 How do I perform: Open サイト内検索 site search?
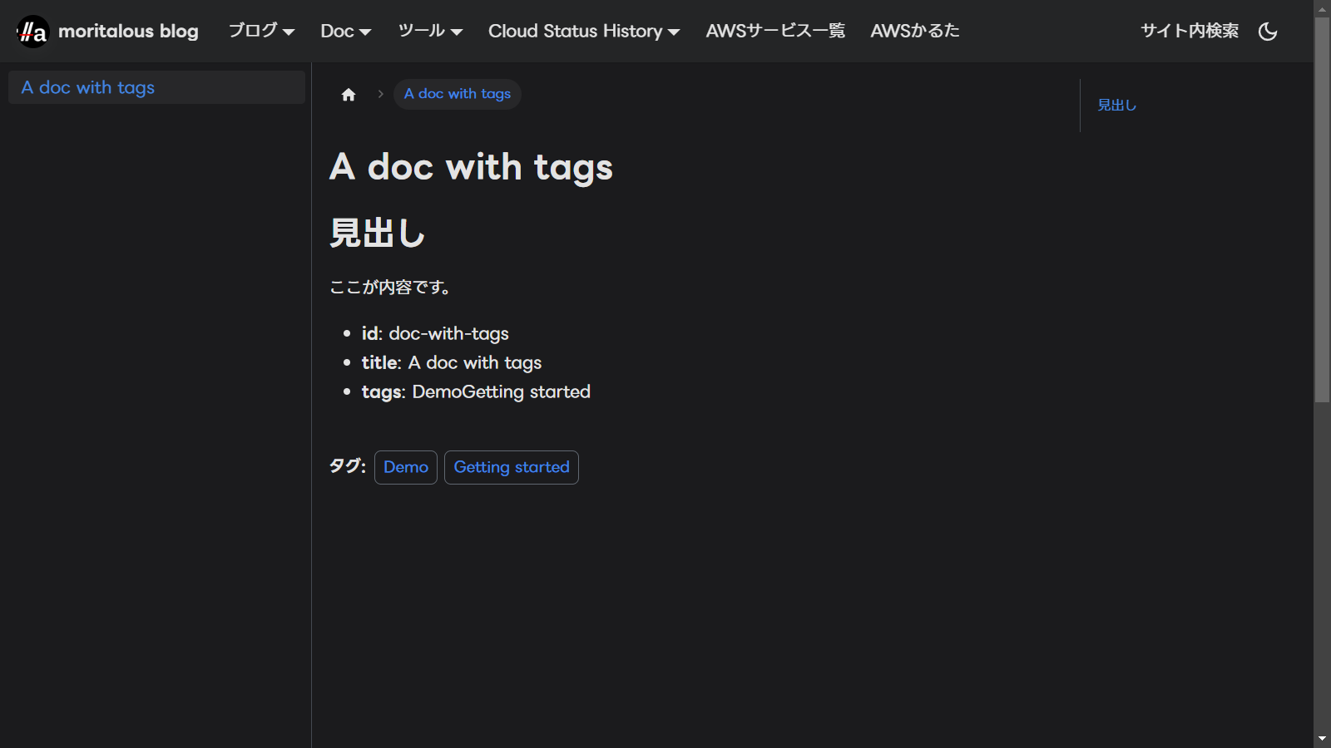click(1189, 32)
